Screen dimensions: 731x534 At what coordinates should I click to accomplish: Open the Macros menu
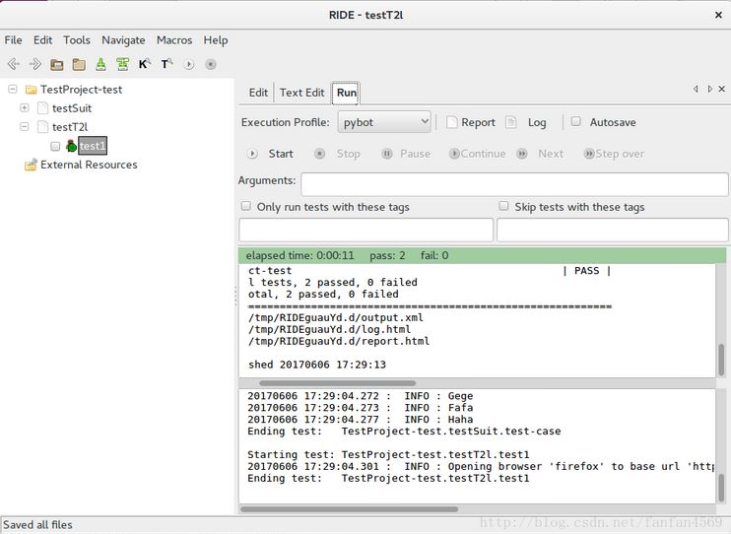coord(174,40)
